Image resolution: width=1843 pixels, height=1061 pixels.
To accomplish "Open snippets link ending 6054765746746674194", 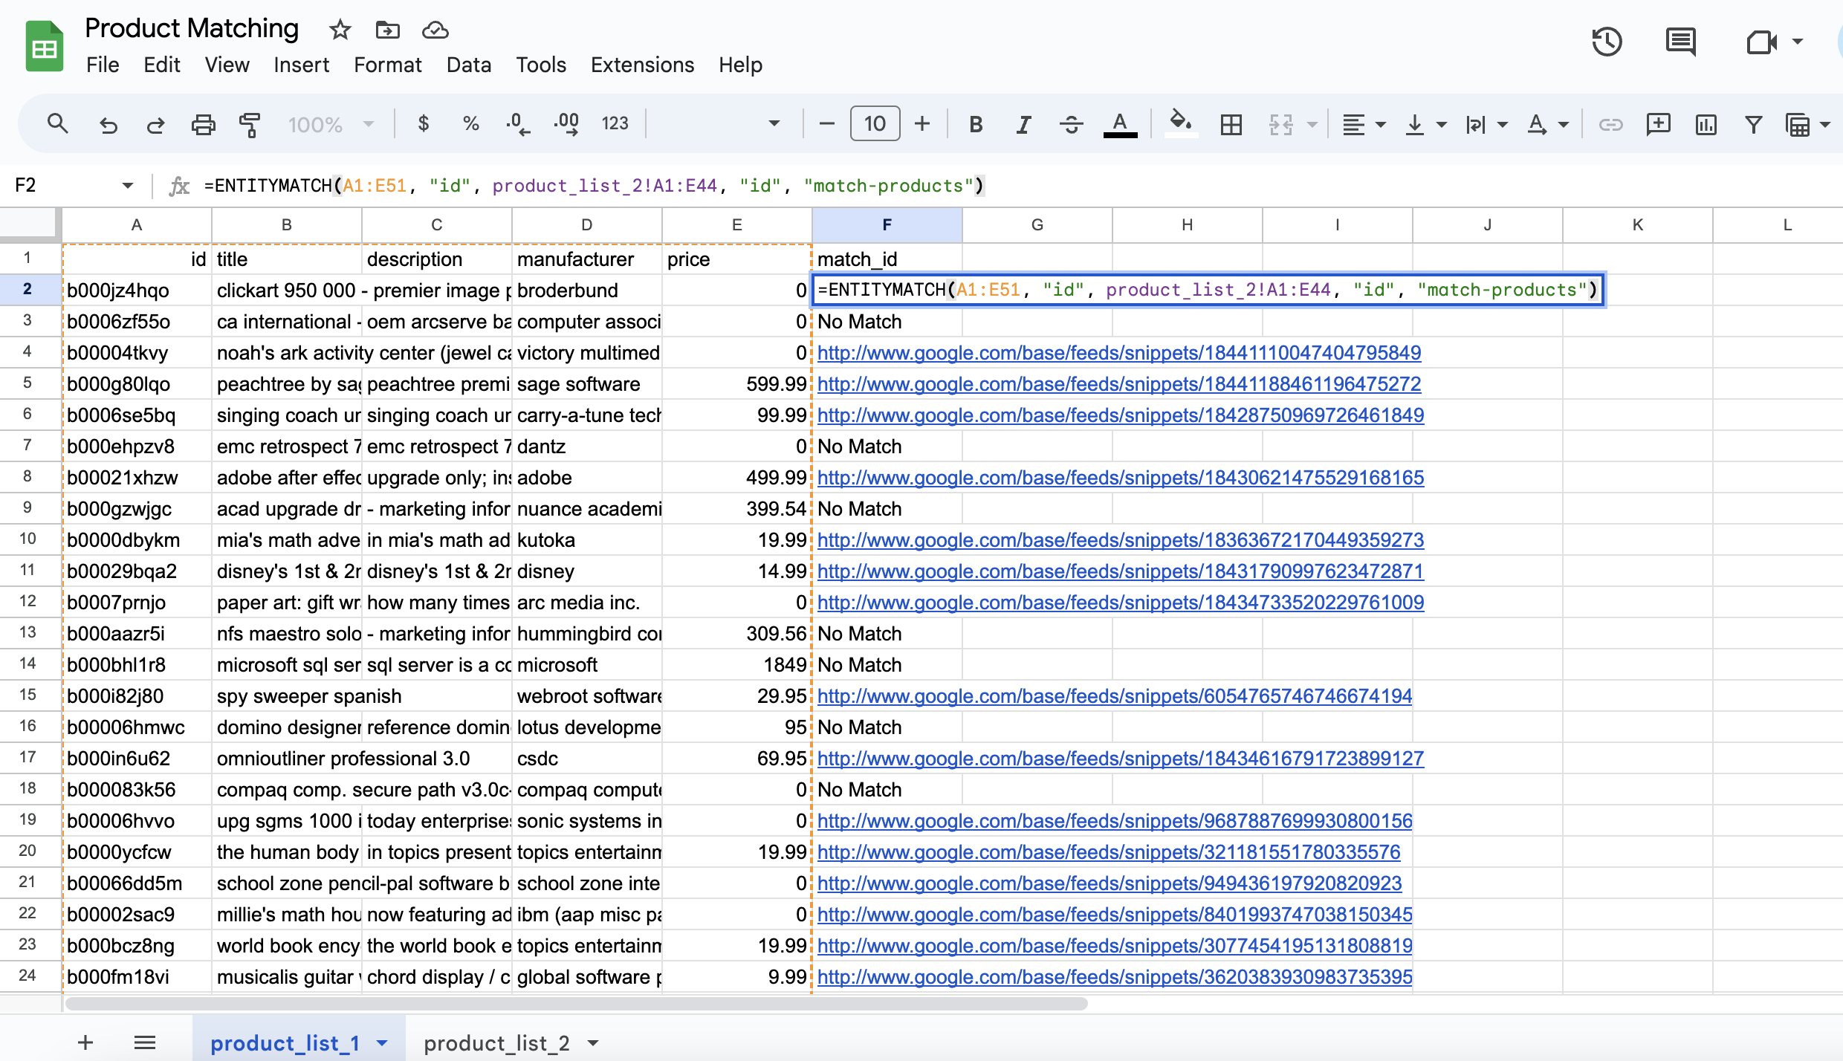I will 1115,696.
